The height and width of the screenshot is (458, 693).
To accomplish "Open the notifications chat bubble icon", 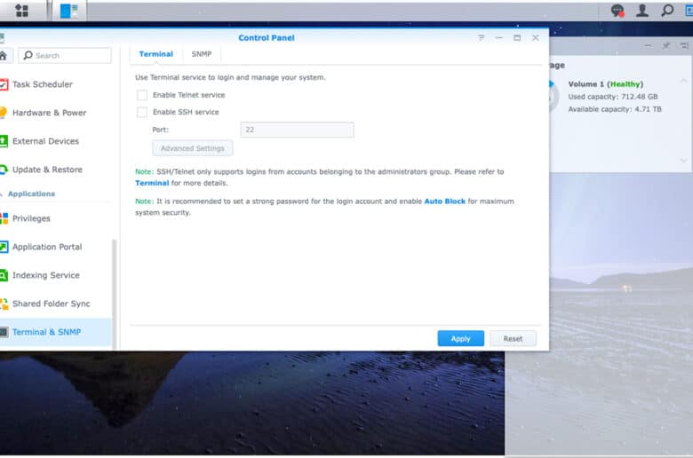I will (617, 10).
